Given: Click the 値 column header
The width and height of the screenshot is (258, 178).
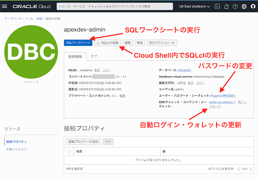Looking at the screenshot, I should 164,151.
